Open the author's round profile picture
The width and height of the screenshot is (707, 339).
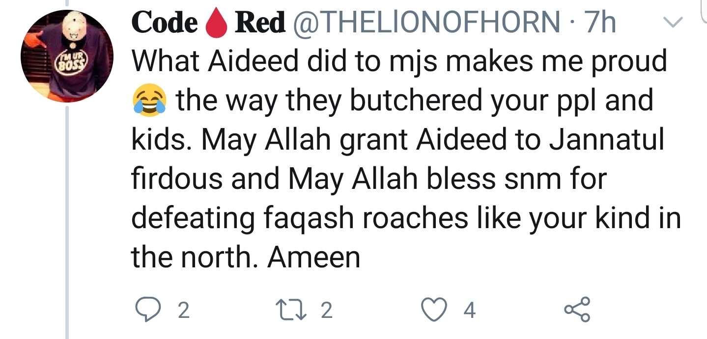(67, 57)
